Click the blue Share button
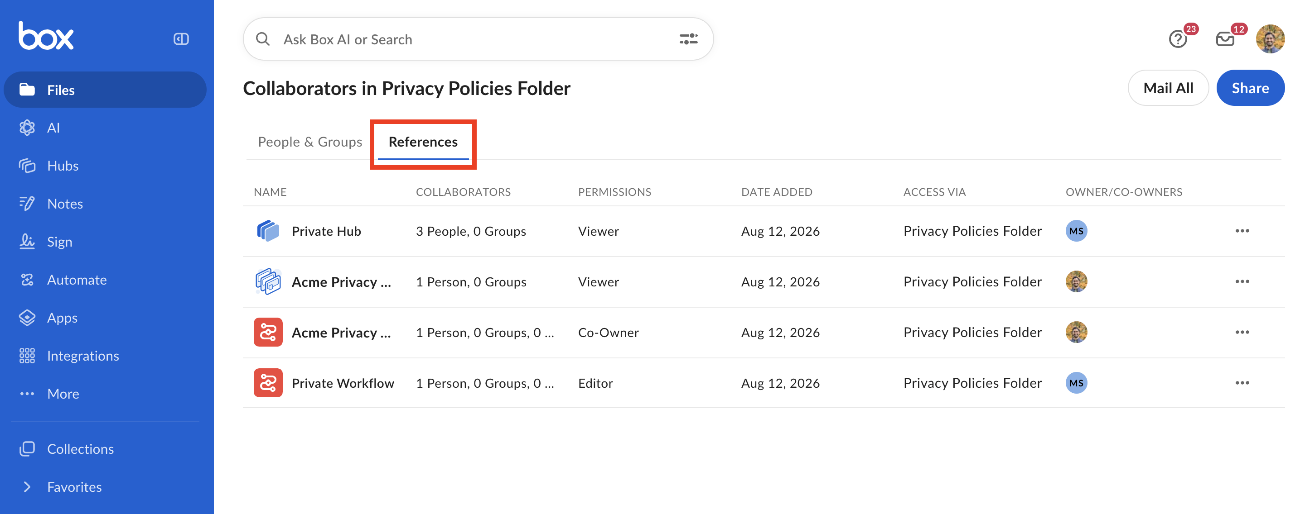The image size is (1305, 514). point(1250,88)
